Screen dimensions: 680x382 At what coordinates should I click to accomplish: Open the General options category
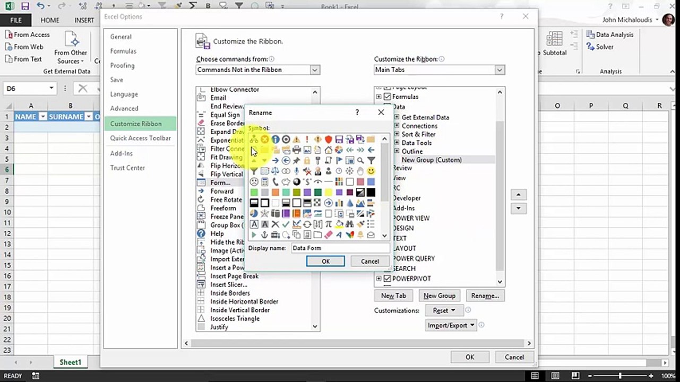[120, 37]
